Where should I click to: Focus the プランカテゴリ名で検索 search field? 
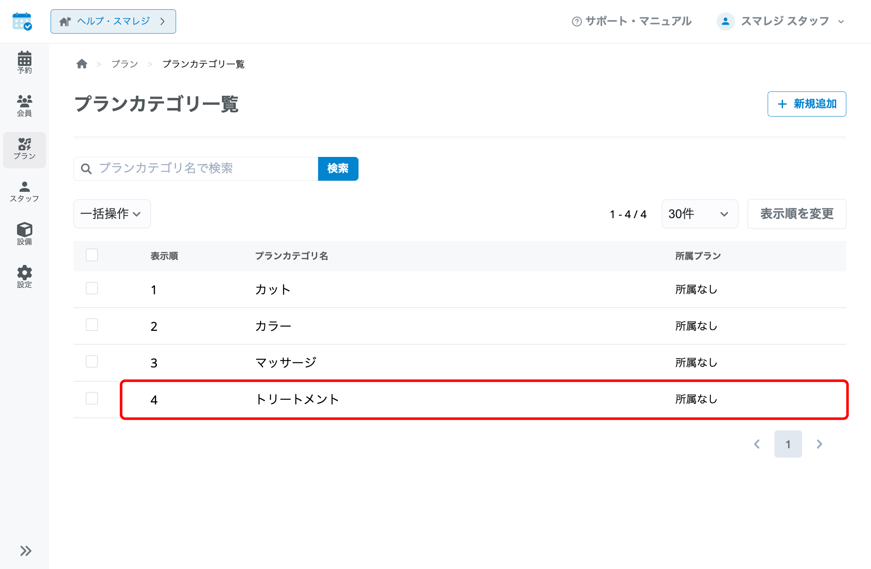(x=196, y=169)
